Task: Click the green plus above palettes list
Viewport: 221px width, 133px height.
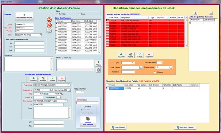Action: point(195,13)
